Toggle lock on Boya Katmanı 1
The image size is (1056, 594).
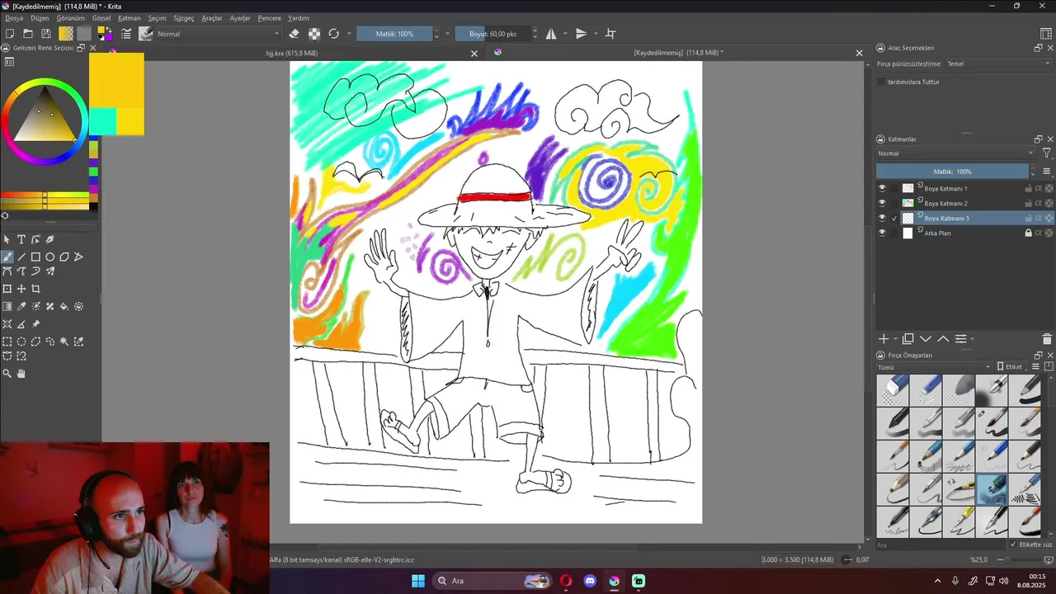[x=1029, y=188]
